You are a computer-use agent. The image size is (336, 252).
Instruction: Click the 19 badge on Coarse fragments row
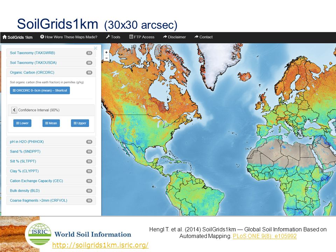(89, 201)
